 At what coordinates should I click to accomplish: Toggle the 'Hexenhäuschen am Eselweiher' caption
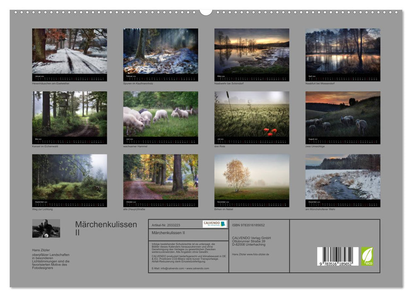(52, 84)
